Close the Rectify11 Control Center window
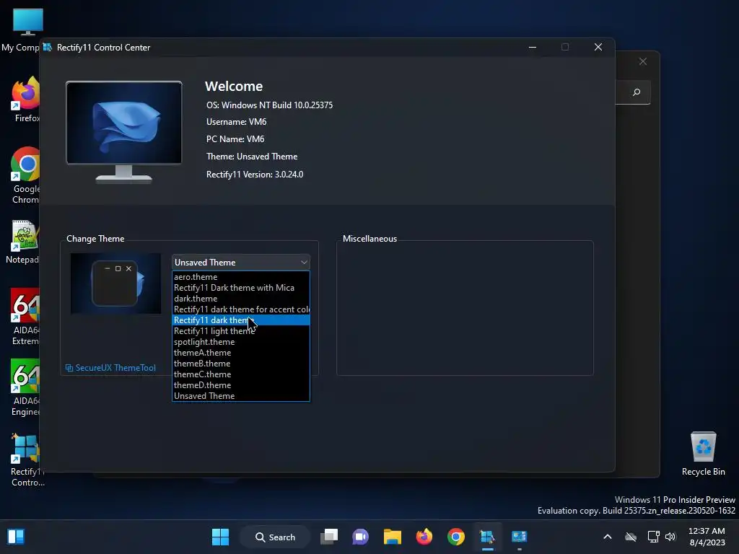Image resolution: width=739 pixels, height=554 pixels. tap(598, 47)
